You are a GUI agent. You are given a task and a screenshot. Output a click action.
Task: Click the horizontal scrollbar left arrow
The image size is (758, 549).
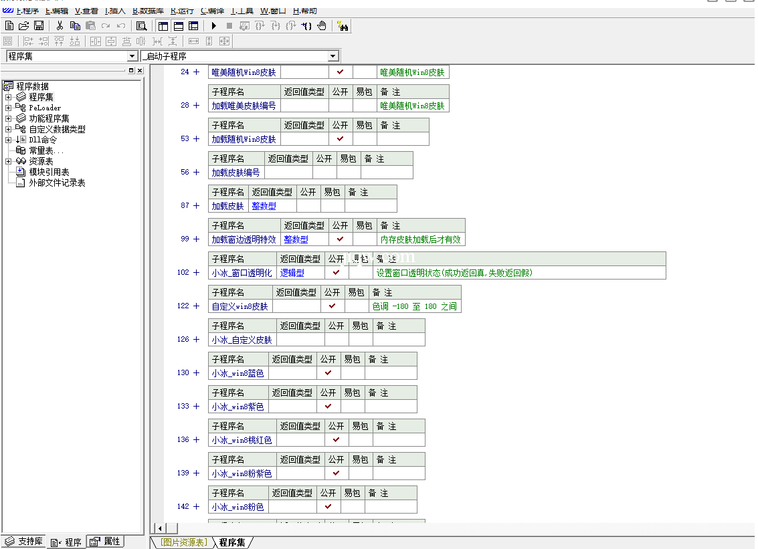click(159, 528)
